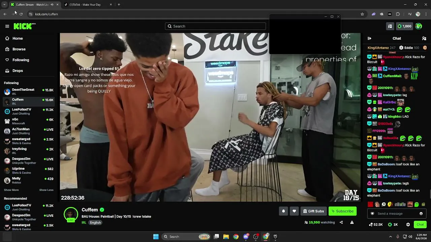The width and height of the screenshot is (431, 242).
Task: Open the Kick sidebar hamburger menu
Action: click(7, 26)
